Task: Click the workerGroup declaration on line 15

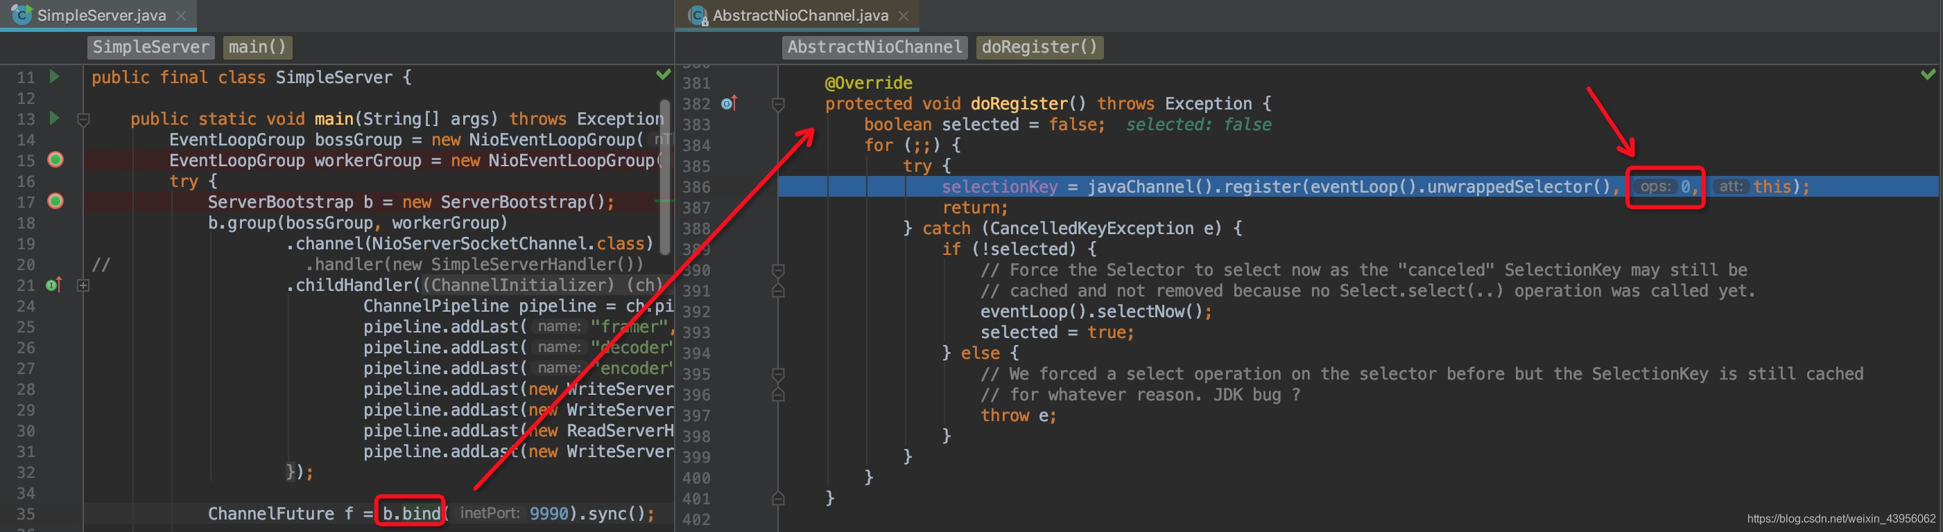Action: [x=414, y=161]
